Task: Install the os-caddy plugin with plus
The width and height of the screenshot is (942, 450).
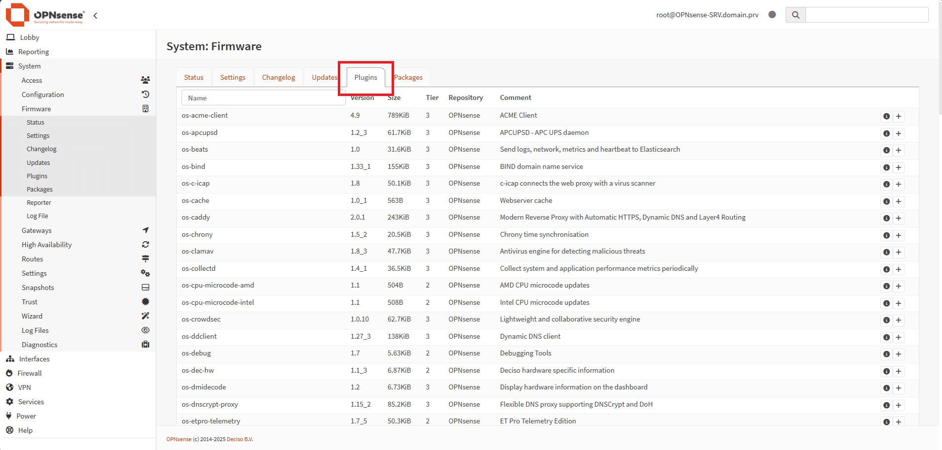Action: tap(899, 219)
